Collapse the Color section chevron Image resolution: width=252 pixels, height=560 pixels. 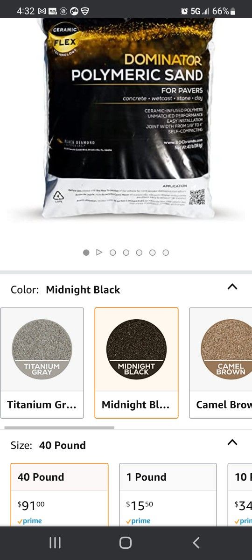pyautogui.click(x=232, y=287)
